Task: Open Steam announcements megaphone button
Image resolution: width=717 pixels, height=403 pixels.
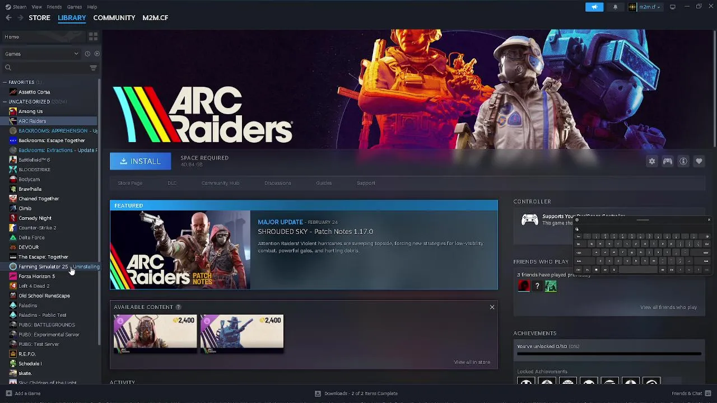Action: [x=594, y=7]
